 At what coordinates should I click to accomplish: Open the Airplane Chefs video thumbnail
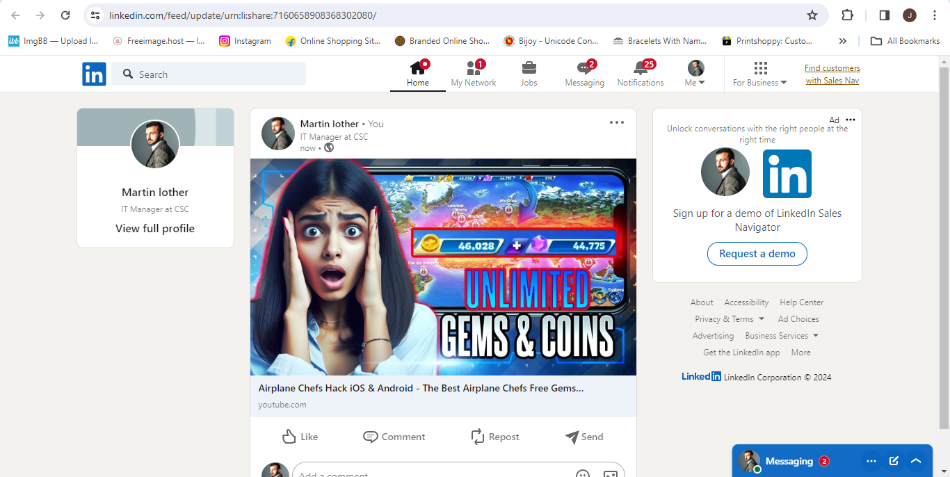tap(443, 267)
